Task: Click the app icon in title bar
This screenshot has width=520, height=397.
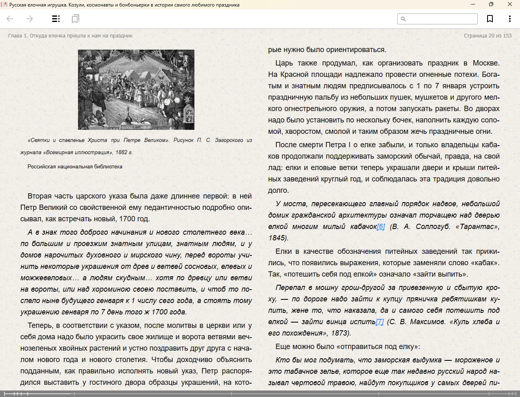Action: [x=4, y=4]
